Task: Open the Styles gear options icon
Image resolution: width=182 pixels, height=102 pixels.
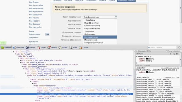Action: pos(177,54)
